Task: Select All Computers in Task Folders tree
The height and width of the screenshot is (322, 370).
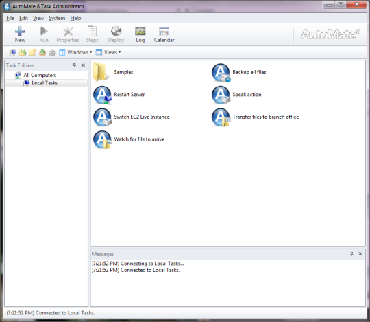Action: 40,76
